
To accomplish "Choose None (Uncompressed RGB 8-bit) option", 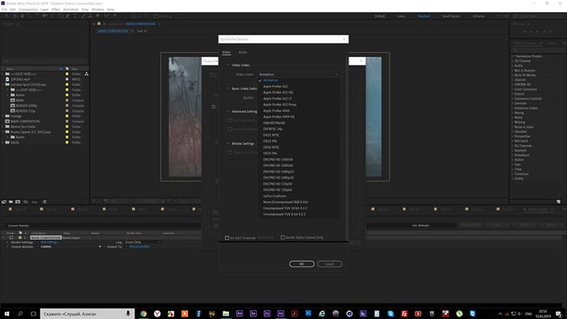I will [286, 202].
